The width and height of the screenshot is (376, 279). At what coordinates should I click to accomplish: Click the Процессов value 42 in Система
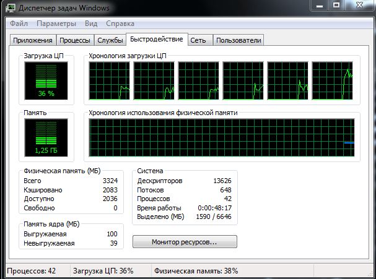pos(227,199)
